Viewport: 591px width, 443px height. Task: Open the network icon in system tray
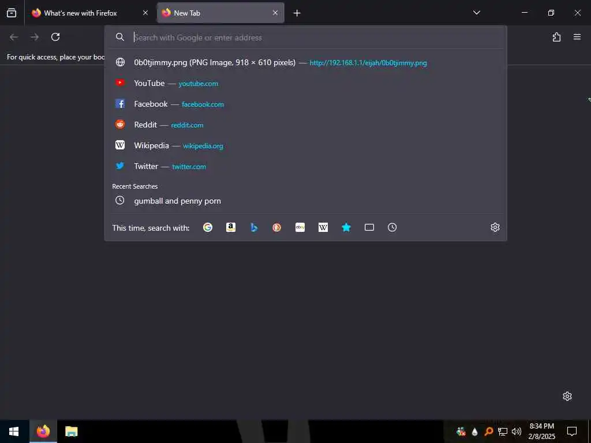(503, 431)
